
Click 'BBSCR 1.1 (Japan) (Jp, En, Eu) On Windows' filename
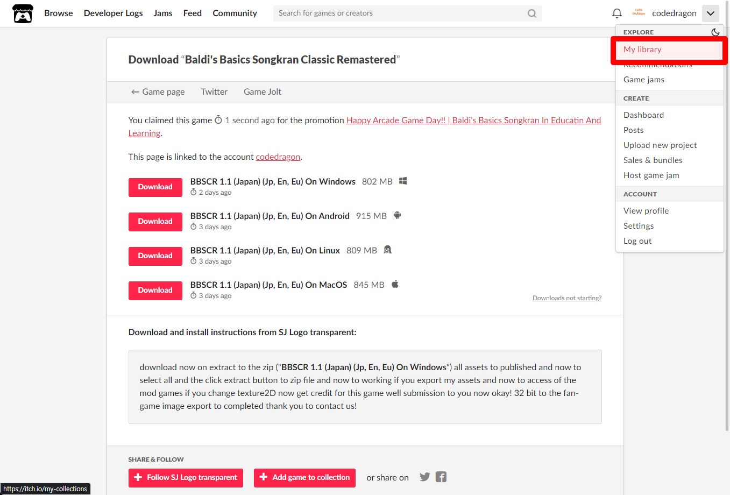273,182
